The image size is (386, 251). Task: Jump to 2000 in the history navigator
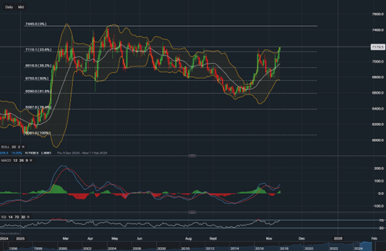[x=63, y=248]
